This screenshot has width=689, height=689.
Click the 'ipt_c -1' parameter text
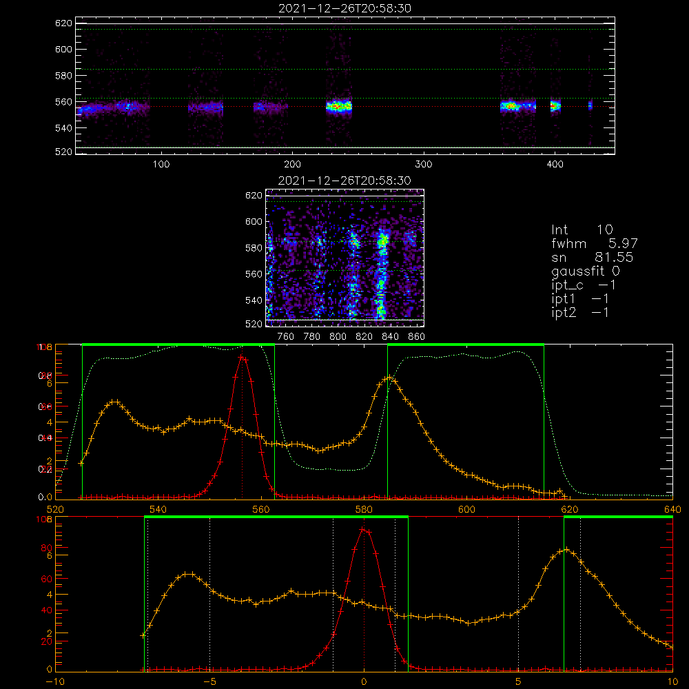tap(584, 285)
